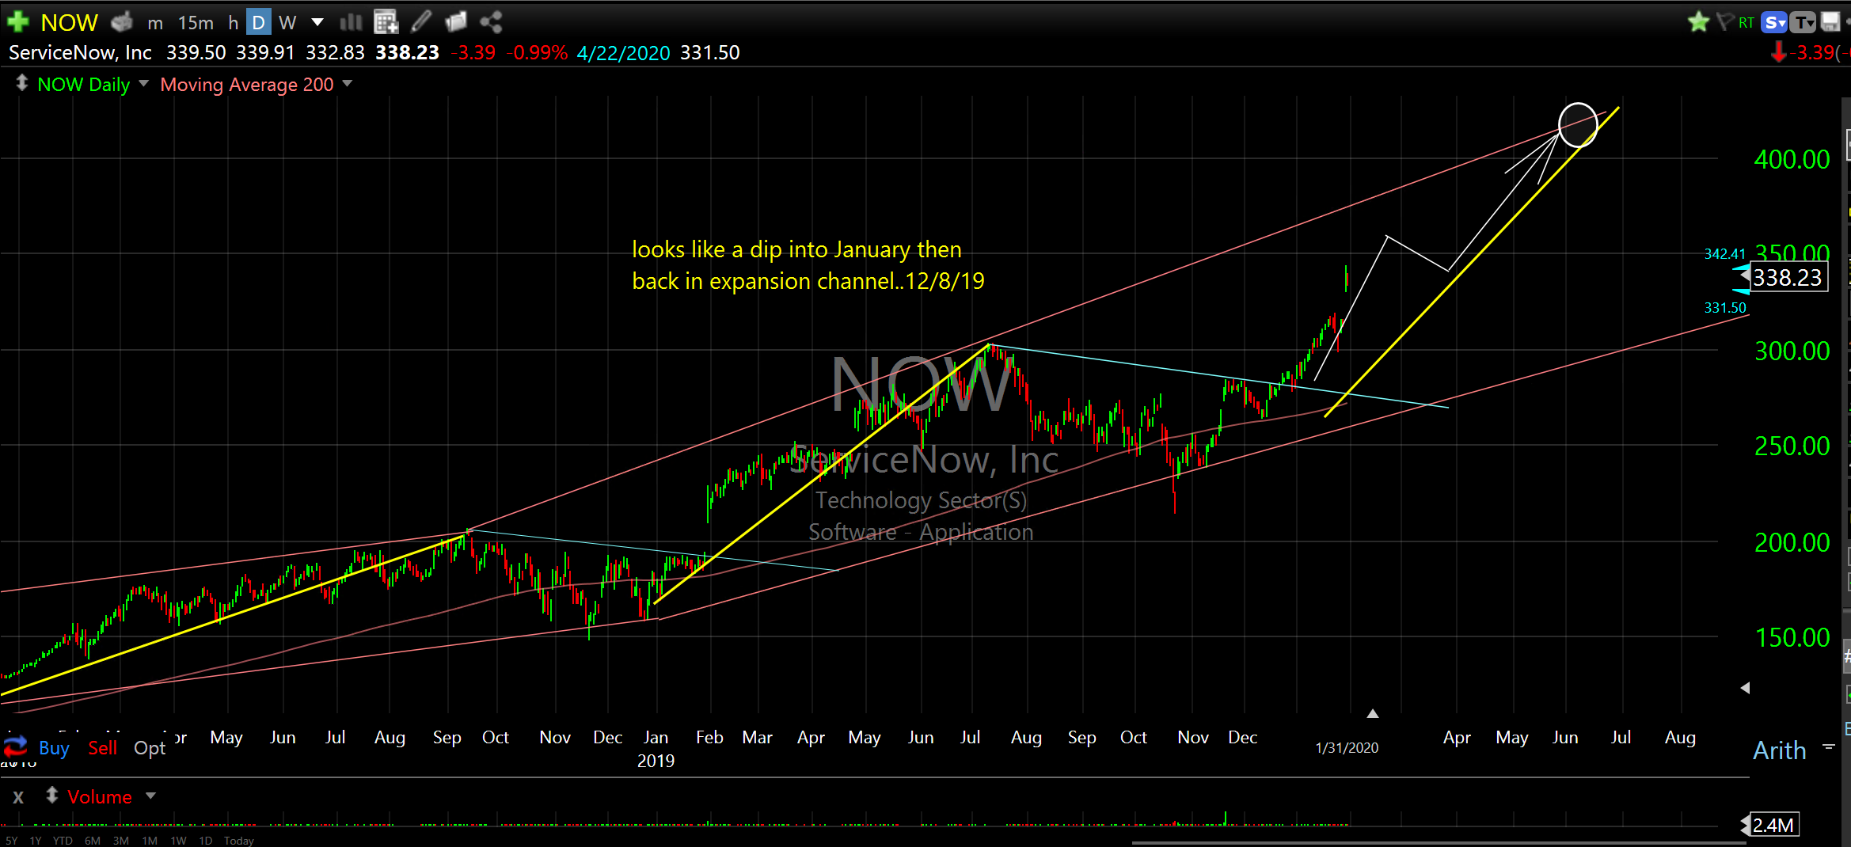The width and height of the screenshot is (1851, 847).
Task: Expand the timeframe dropdown arrow after W
Action: (317, 22)
